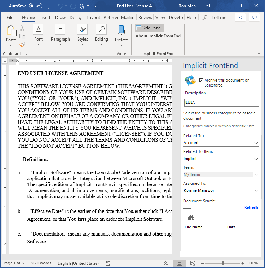Screen dimensions: 265x268
Task: Click About Implicit FrontEnd button
Action: tap(158, 36)
